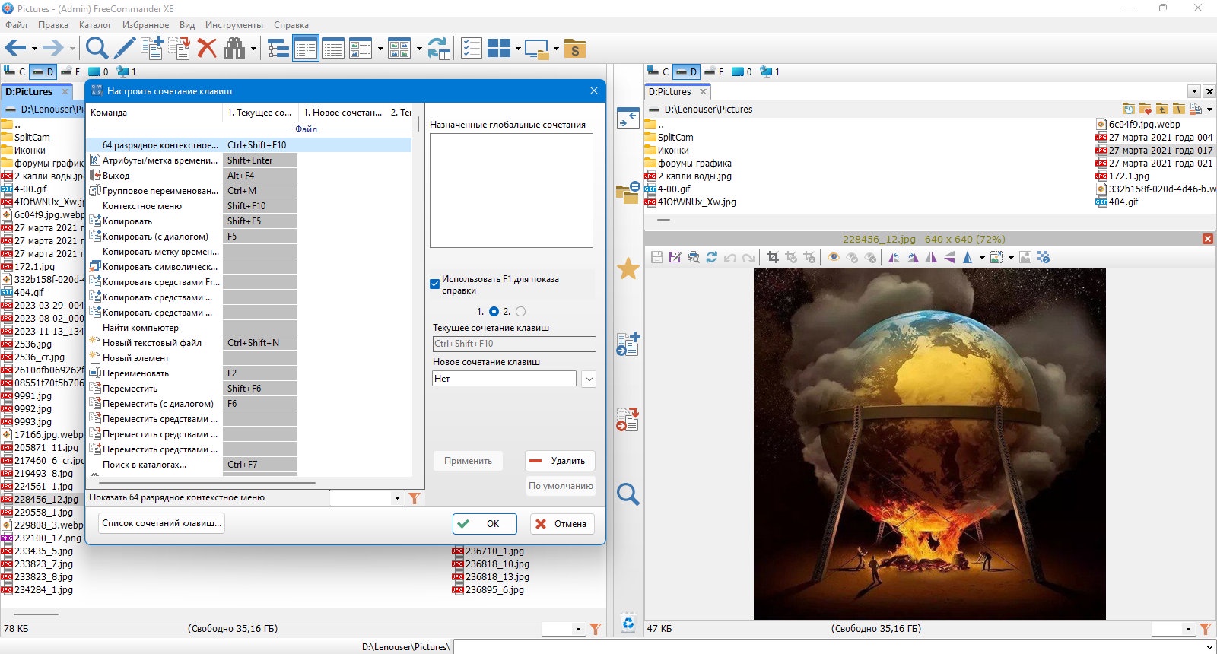Screen dimensions: 1217x654
Task: Open the Инструменты menu
Action: tap(234, 25)
